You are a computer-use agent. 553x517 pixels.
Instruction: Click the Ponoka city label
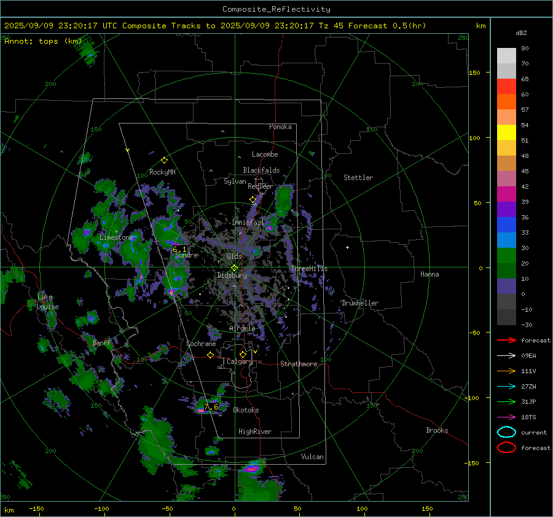tap(280, 127)
